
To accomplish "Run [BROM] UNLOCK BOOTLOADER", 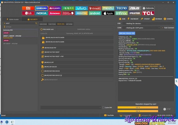I will click(77, 37).
